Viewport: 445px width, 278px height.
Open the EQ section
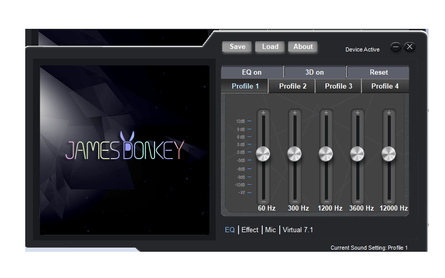(230, 230)
